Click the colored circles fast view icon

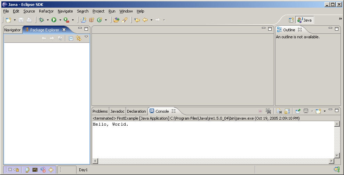point(43,170)
